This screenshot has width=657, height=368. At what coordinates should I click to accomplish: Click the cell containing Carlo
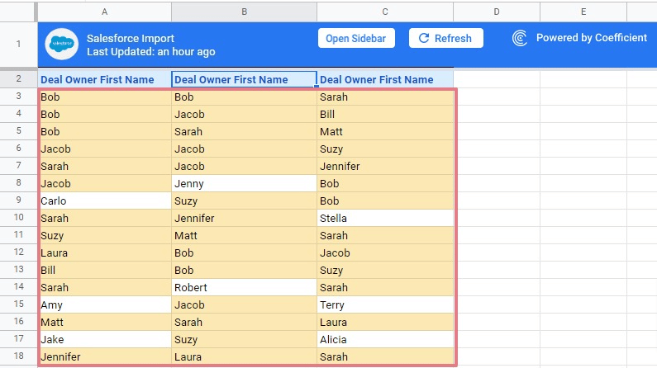tap(104, 201)
